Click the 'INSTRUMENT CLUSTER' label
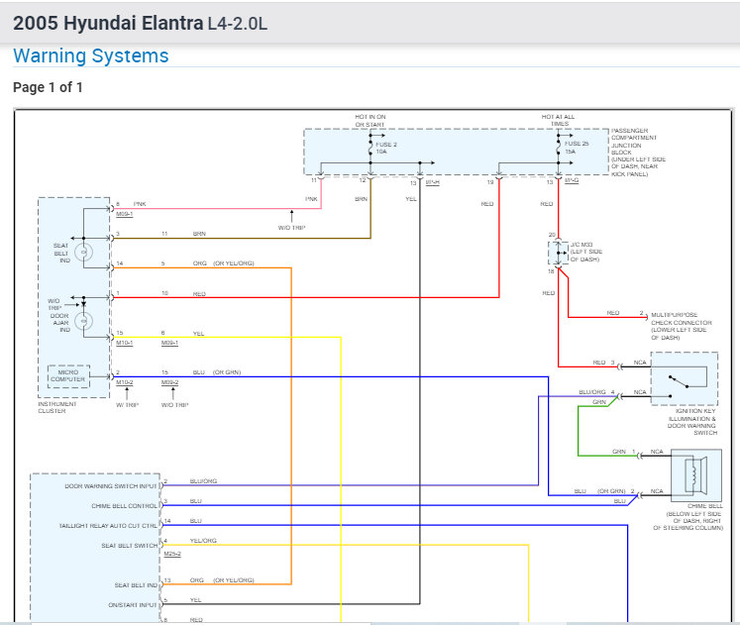This screenshot has height=625, width=740. pyautogui.click(x=57, y=407)
